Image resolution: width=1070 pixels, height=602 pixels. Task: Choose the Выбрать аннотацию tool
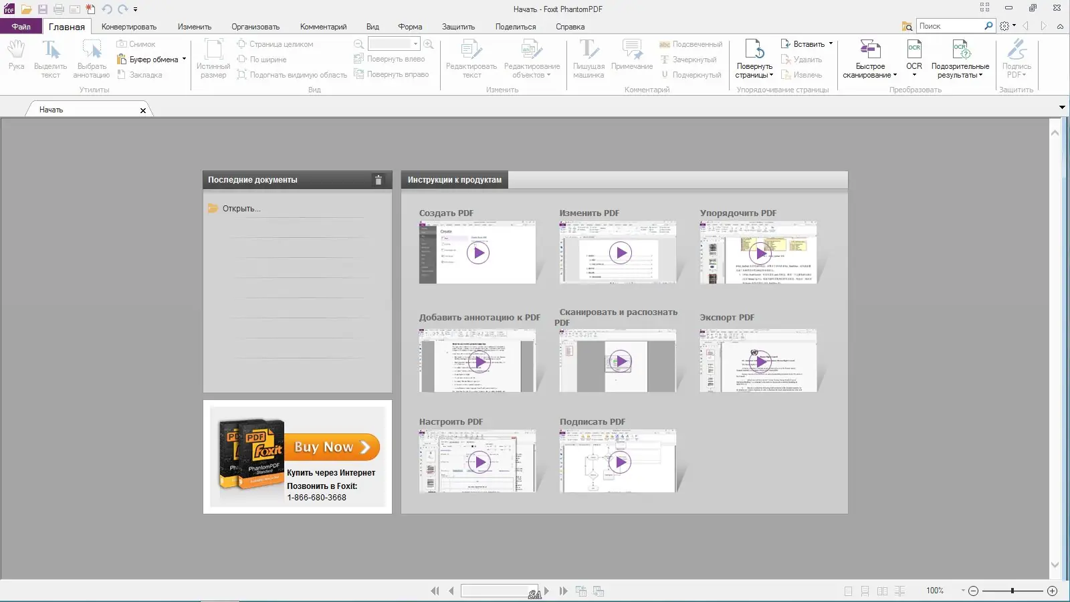(x=92, y=59)
